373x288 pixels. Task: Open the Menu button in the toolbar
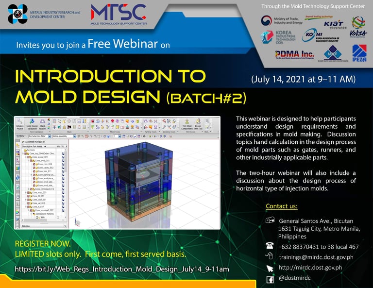21,136
